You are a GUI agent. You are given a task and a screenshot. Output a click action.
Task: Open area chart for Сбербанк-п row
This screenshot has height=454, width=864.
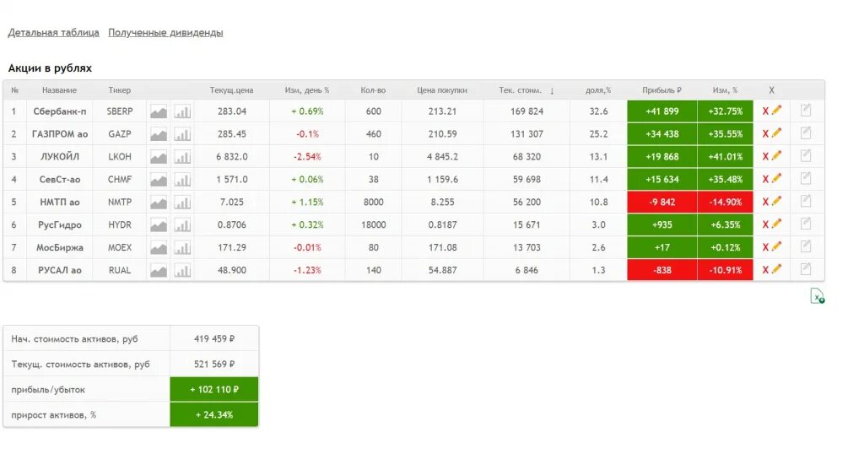pyautogui.click(x=159, y=112)
